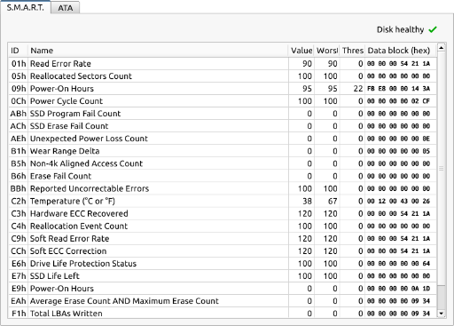
Task: Select the Unexpected Power Loss Count row
Action: tap(223, 139)
